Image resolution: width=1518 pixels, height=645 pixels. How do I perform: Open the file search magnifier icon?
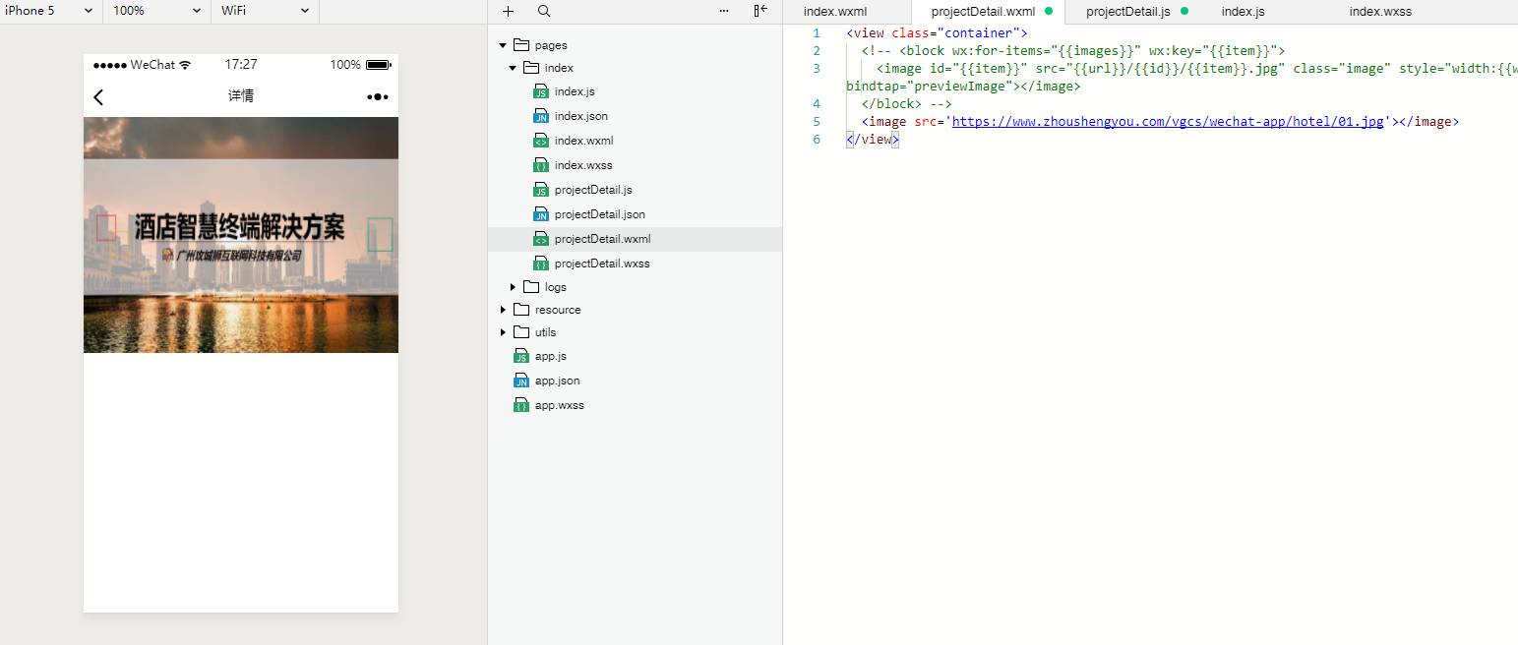coord(544,12)
